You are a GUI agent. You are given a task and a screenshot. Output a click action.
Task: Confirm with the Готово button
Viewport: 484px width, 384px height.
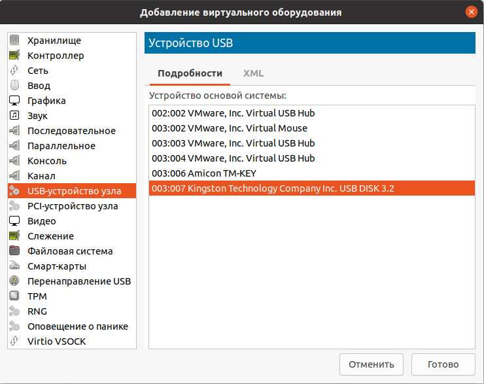(x=443, y=364)
